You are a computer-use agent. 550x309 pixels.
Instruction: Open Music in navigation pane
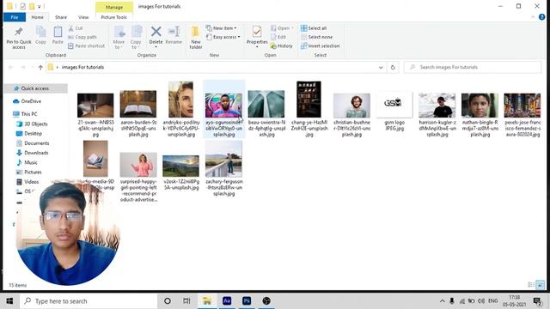pyautogui.click(x=27, y=162)
